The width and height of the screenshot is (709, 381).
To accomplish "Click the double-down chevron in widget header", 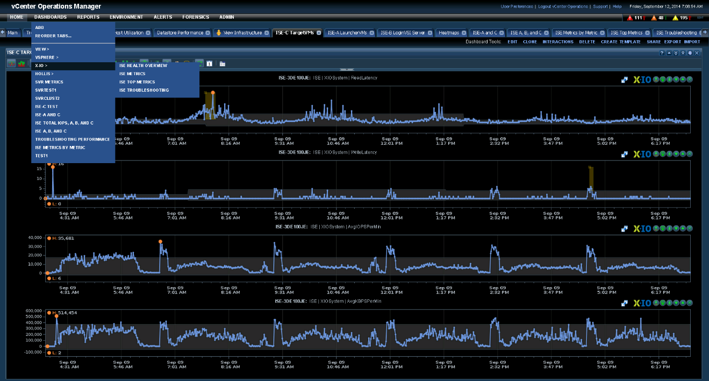I will point(676,53).
